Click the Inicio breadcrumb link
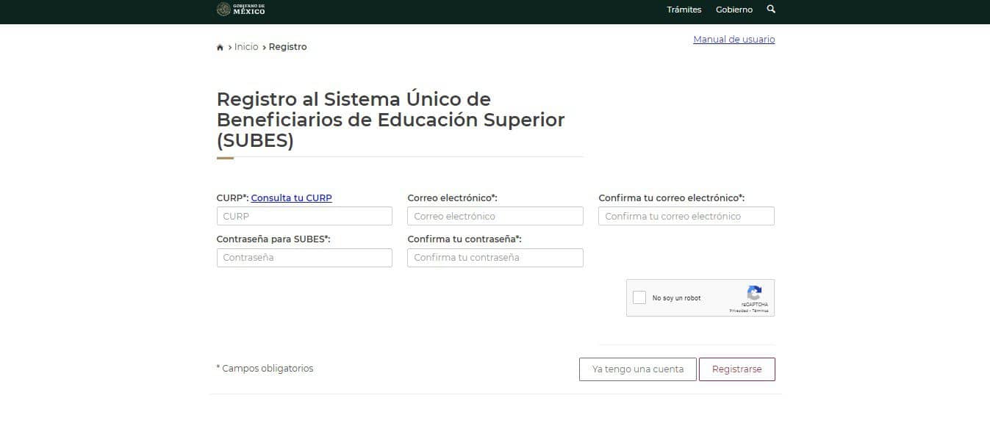This screenshot has width=990, height=434. coord(246,47)
